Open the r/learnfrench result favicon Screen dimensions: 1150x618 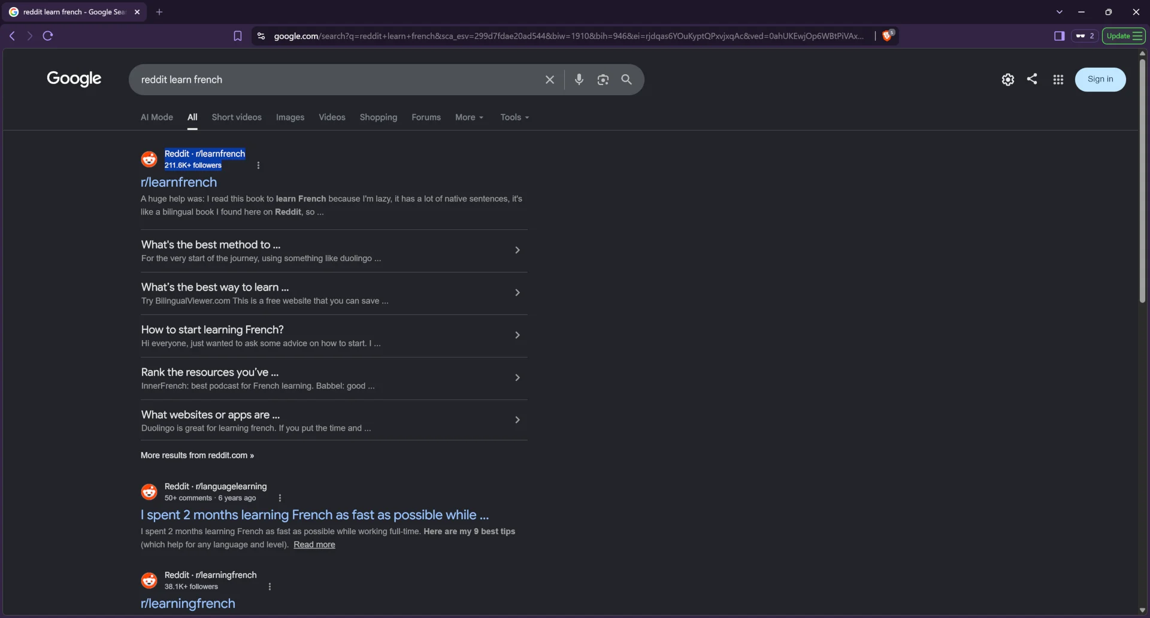point(149,159)
